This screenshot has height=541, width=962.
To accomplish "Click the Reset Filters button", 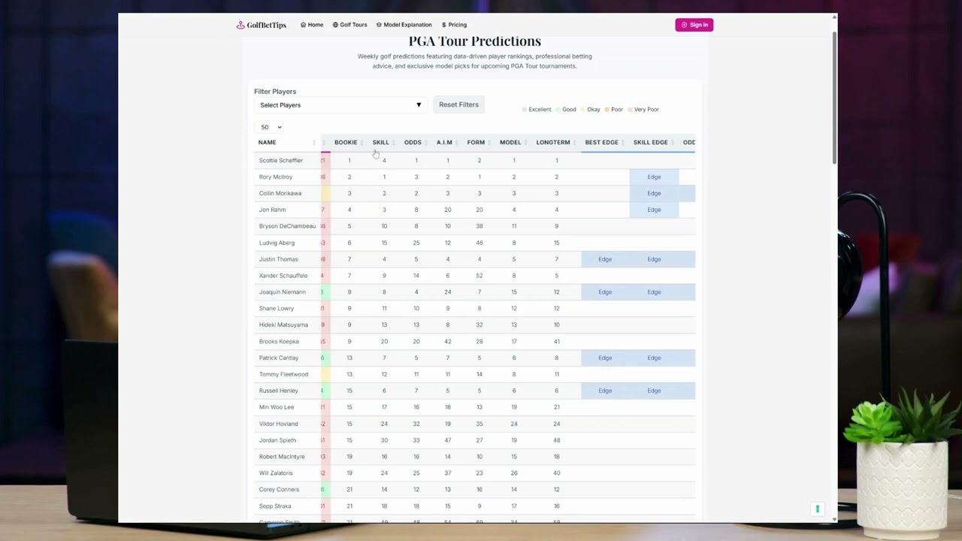I will click(x=458, y=104).
